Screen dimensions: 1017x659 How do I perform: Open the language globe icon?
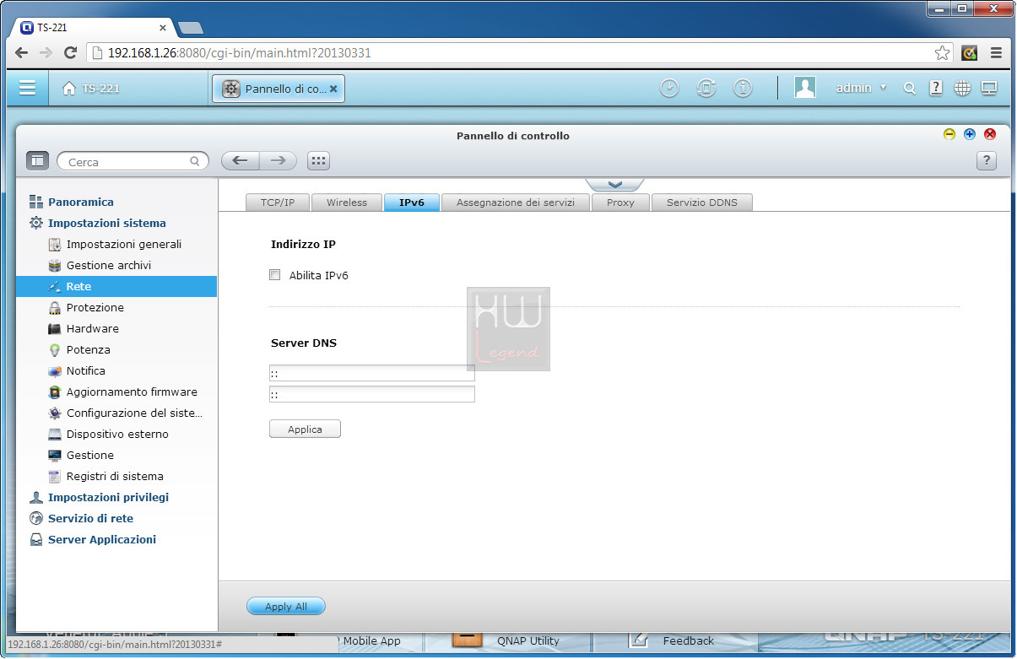pyautogui.click(x=963, y=88)
